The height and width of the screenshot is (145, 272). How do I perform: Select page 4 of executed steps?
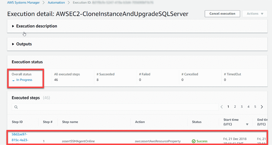point(248,107)
